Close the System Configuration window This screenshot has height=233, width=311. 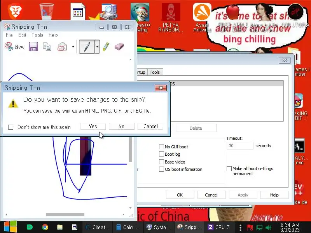click(285, 60)
